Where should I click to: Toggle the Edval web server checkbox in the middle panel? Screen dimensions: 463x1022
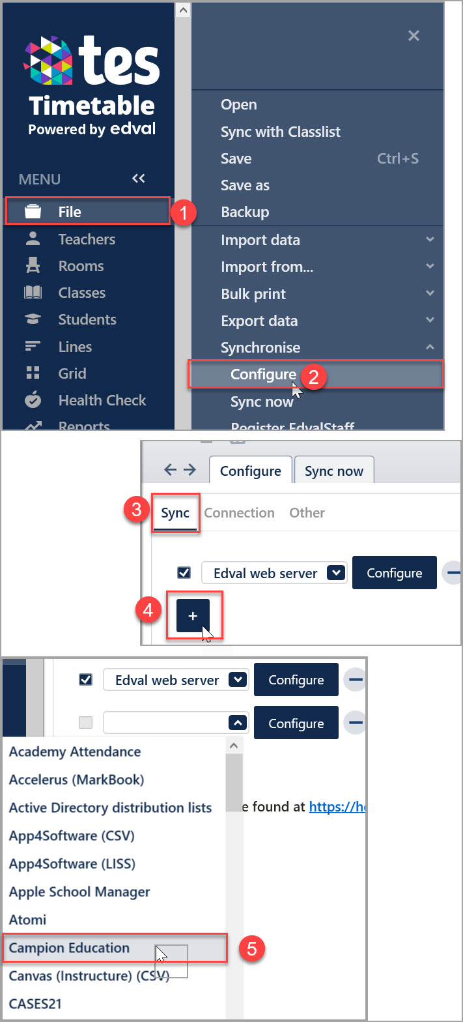184,572
